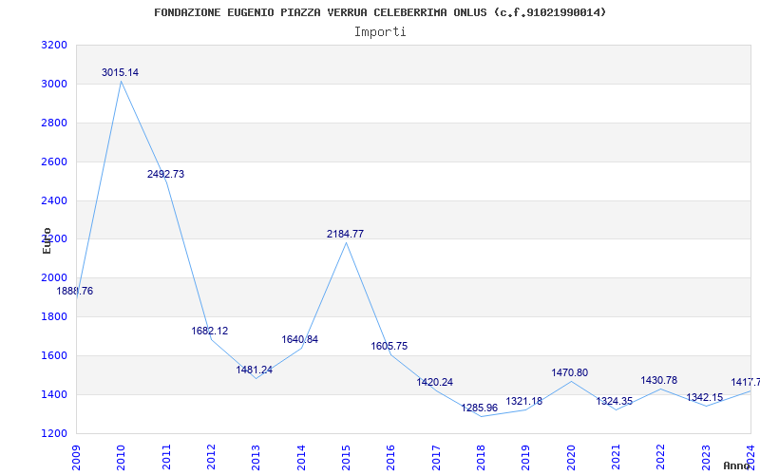Viewport: 760px width, 475px height.
Task: Select the x-axis year 2015
Action: click(346, 457)
